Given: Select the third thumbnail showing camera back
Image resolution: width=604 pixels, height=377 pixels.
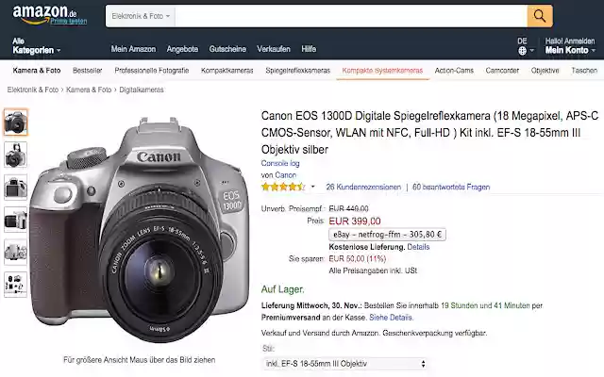Looking at the screenshot, I should [16, 187].
